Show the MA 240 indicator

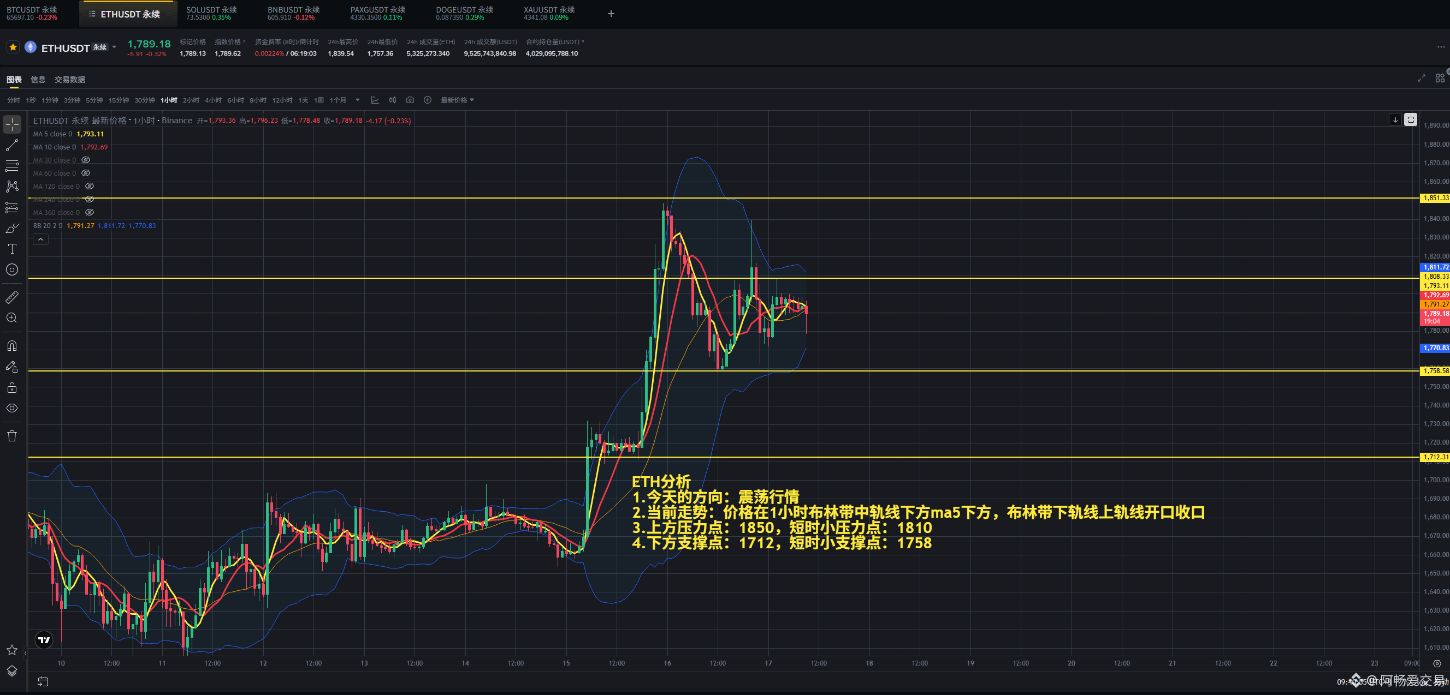tap(90, 200)
